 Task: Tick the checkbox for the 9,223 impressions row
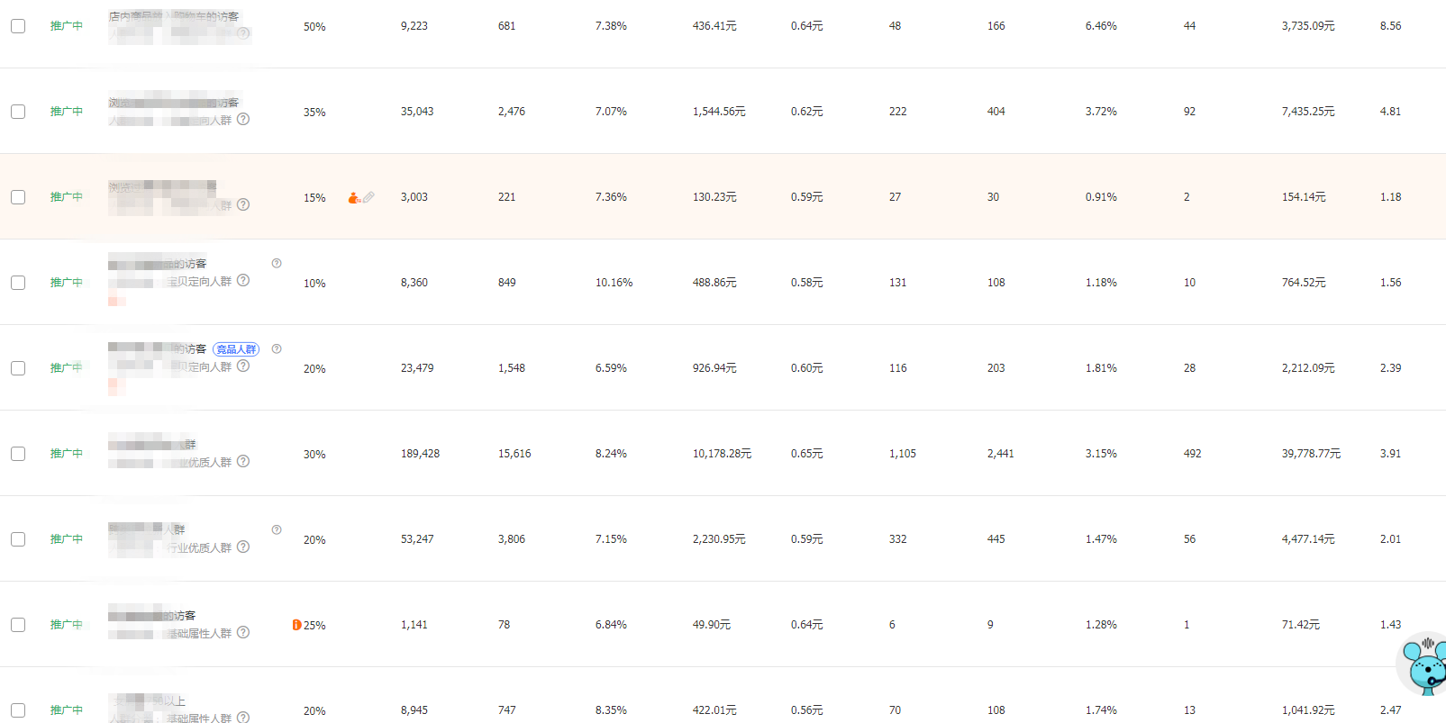[18, 26]
